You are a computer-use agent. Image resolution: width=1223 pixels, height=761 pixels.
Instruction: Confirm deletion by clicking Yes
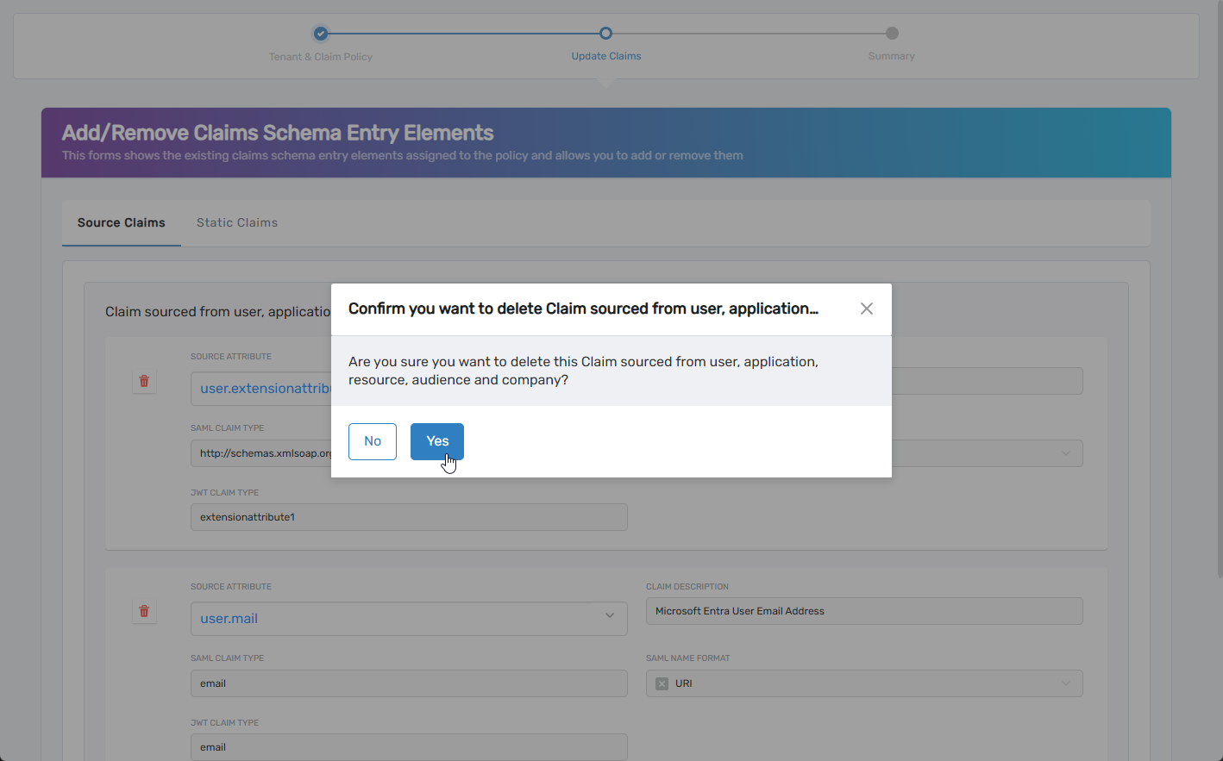coord(436,440)
